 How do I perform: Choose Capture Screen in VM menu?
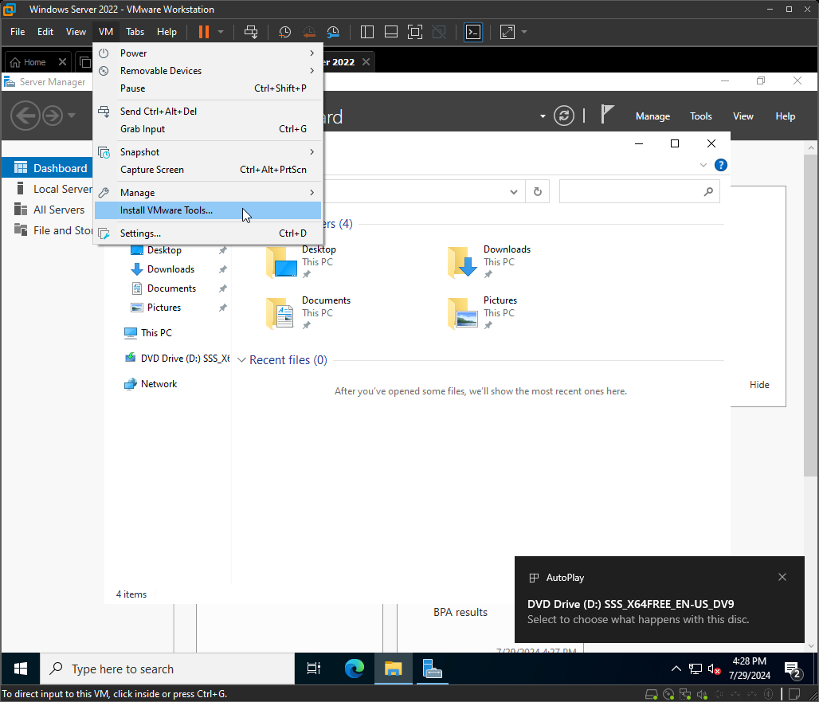click(208, 170)
